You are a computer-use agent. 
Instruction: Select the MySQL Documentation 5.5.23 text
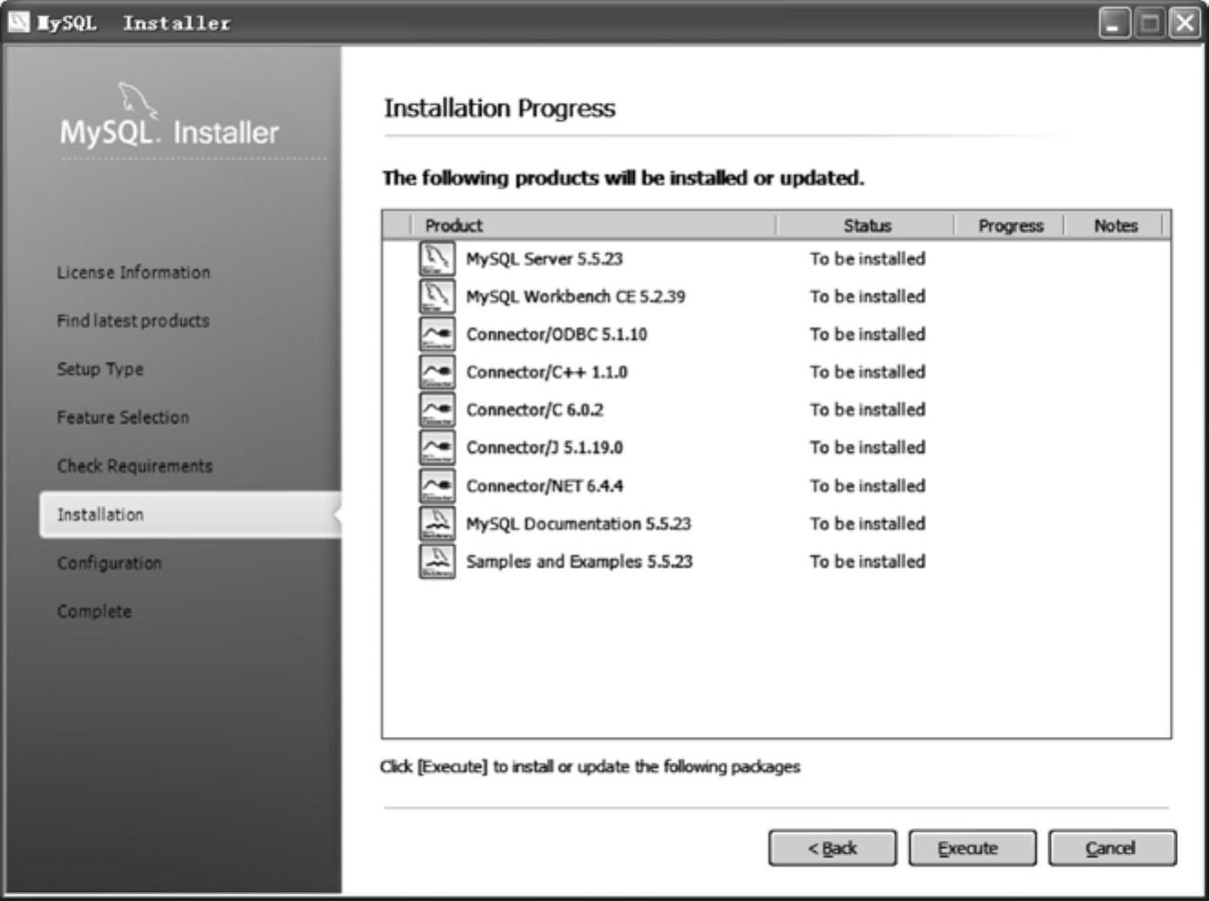point(578,523)
